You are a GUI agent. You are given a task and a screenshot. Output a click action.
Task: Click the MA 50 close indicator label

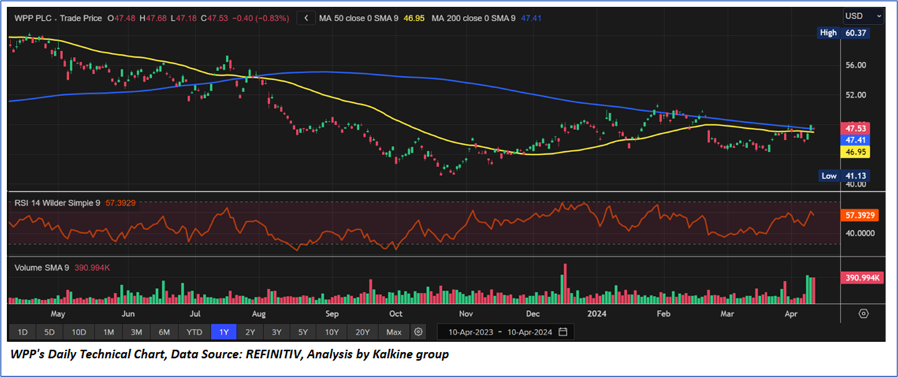pos(359,19)
